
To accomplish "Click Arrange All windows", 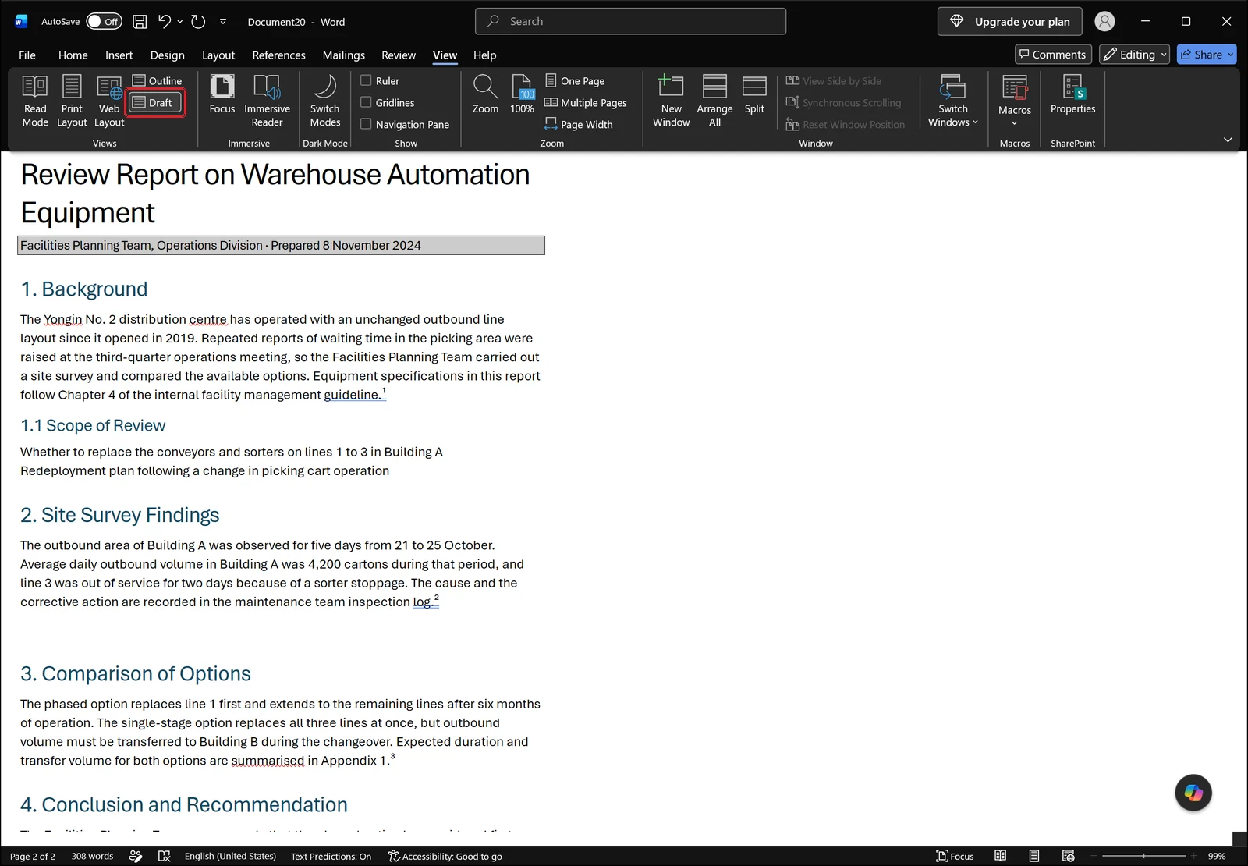I will tap(714, 101).
